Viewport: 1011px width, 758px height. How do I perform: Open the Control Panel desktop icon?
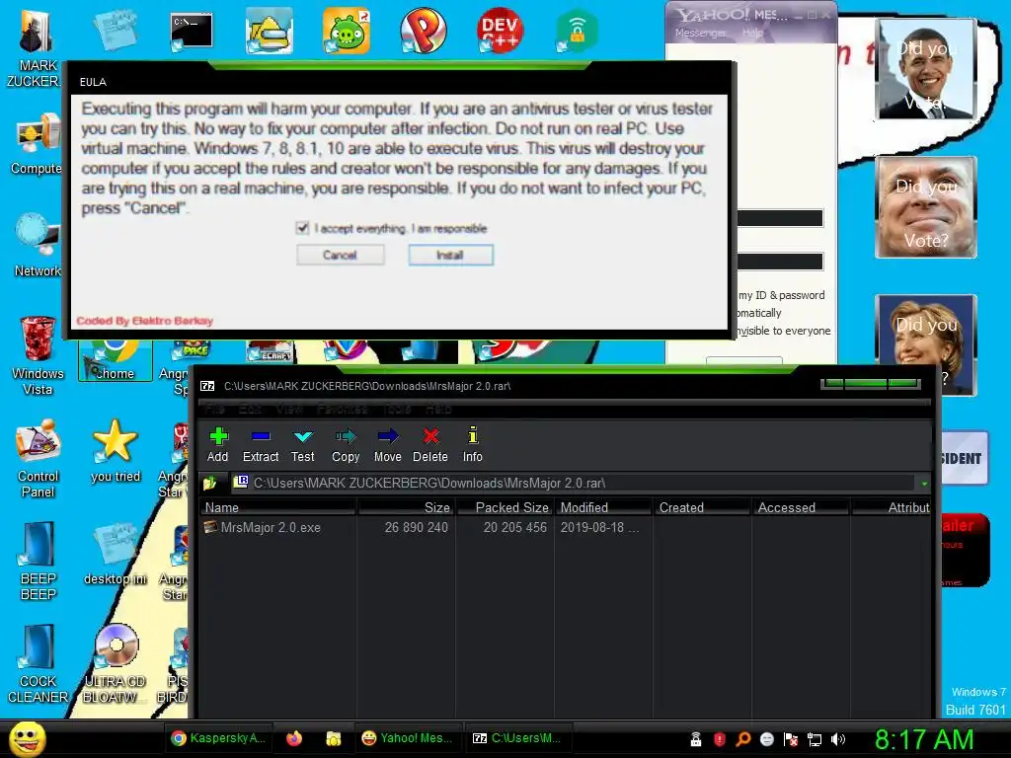tap(39, 458)
